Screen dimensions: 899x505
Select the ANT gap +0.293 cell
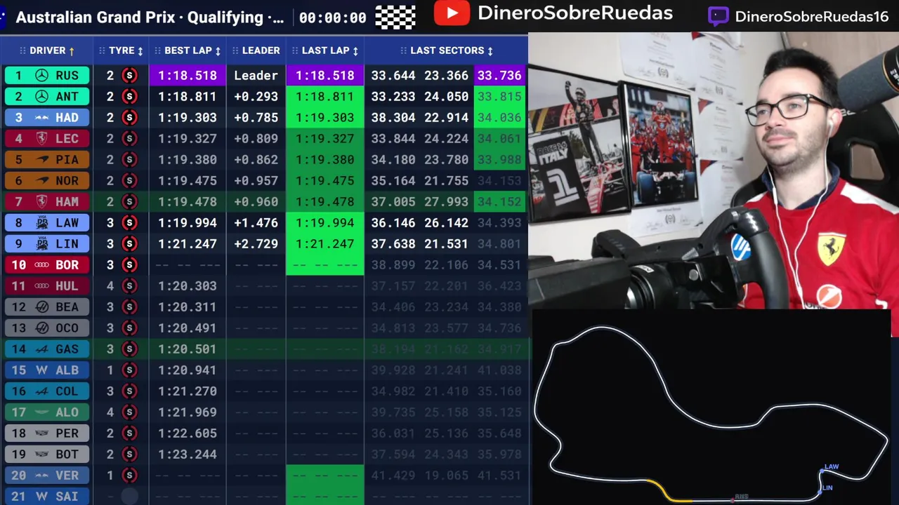click(256, 96)
